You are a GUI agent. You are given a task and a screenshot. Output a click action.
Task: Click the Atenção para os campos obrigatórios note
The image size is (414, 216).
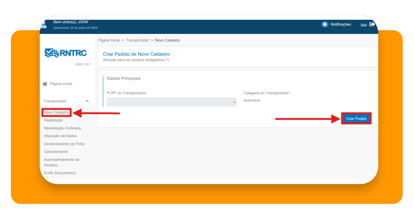136,60
